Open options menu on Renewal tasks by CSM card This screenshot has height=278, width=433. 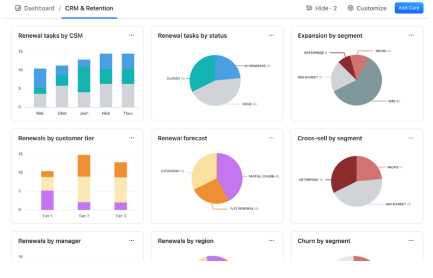[132, 36]
